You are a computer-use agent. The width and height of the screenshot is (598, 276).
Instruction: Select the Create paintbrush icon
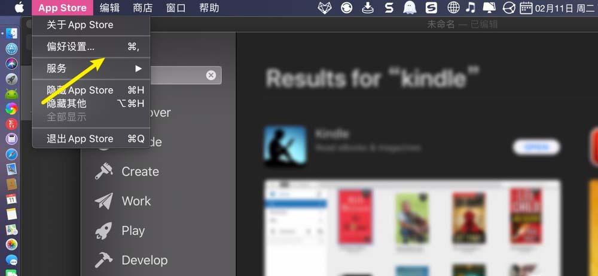pyautogui.click(x=103, y=172)
